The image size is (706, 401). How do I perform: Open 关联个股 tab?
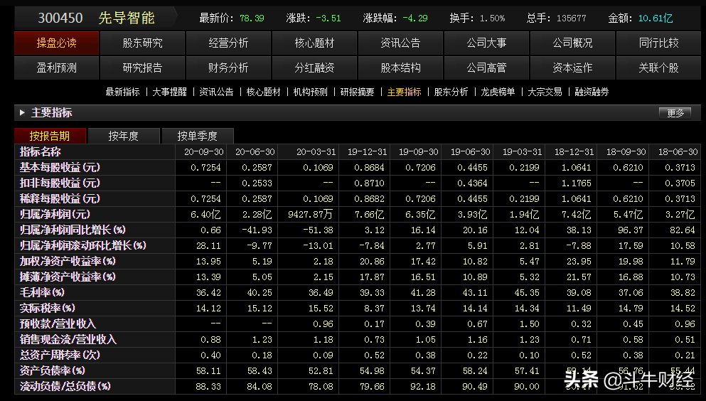(658, 68)
